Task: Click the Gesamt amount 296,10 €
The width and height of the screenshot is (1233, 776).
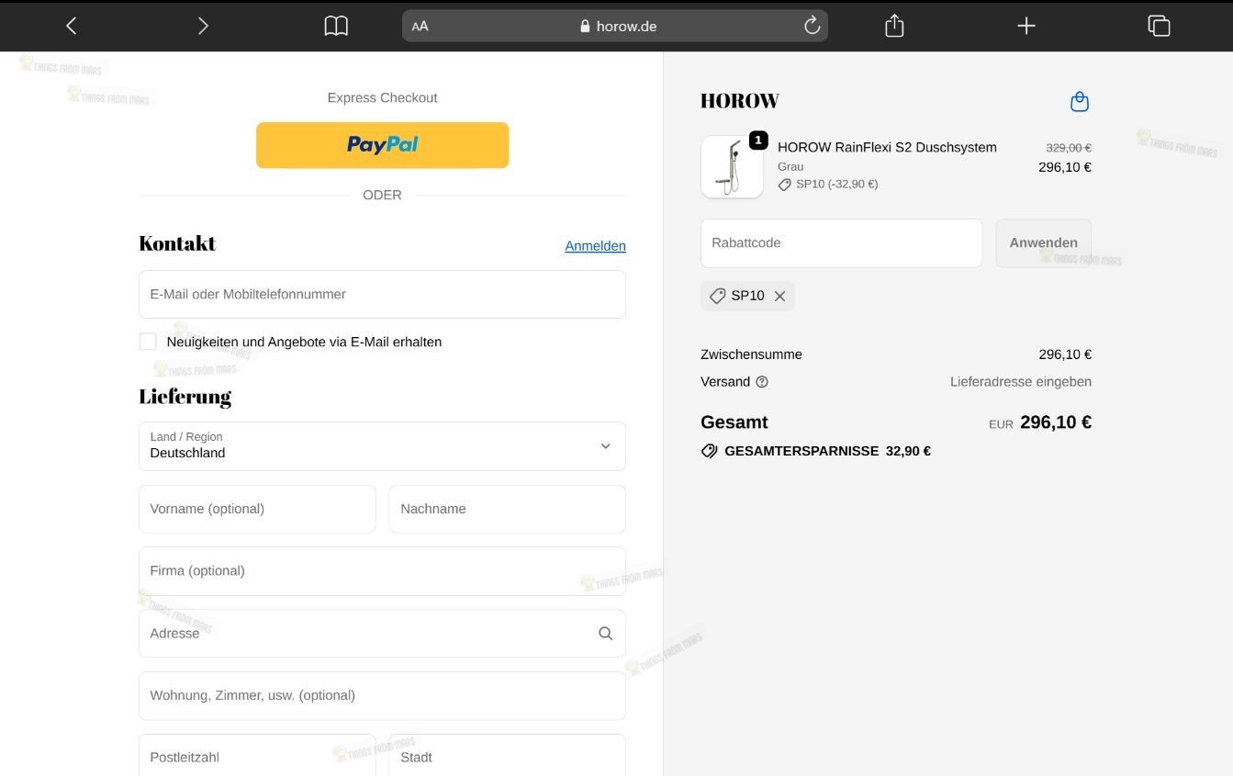Action: [1056, 422]
